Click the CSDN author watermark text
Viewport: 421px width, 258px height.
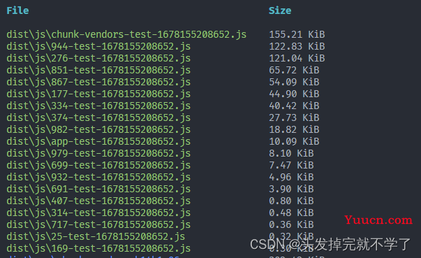330,245
